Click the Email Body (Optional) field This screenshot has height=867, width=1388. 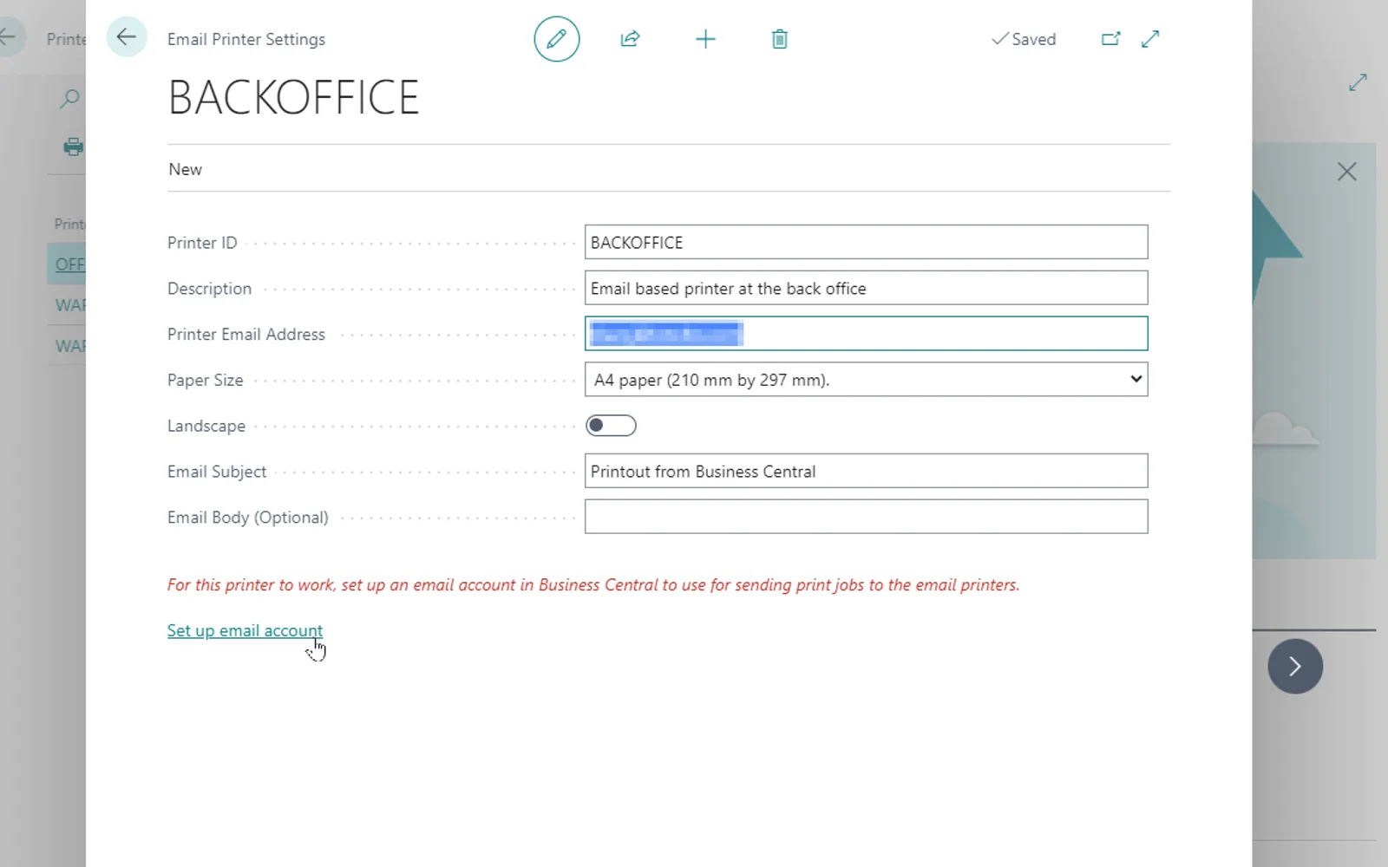click(866, 517)
